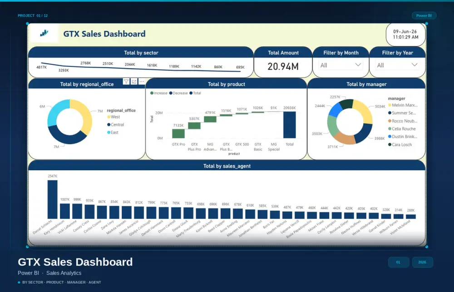Click the 2547K sales agent value label
The height and width of the screenshot is (292, 454).
click(52, 176)
